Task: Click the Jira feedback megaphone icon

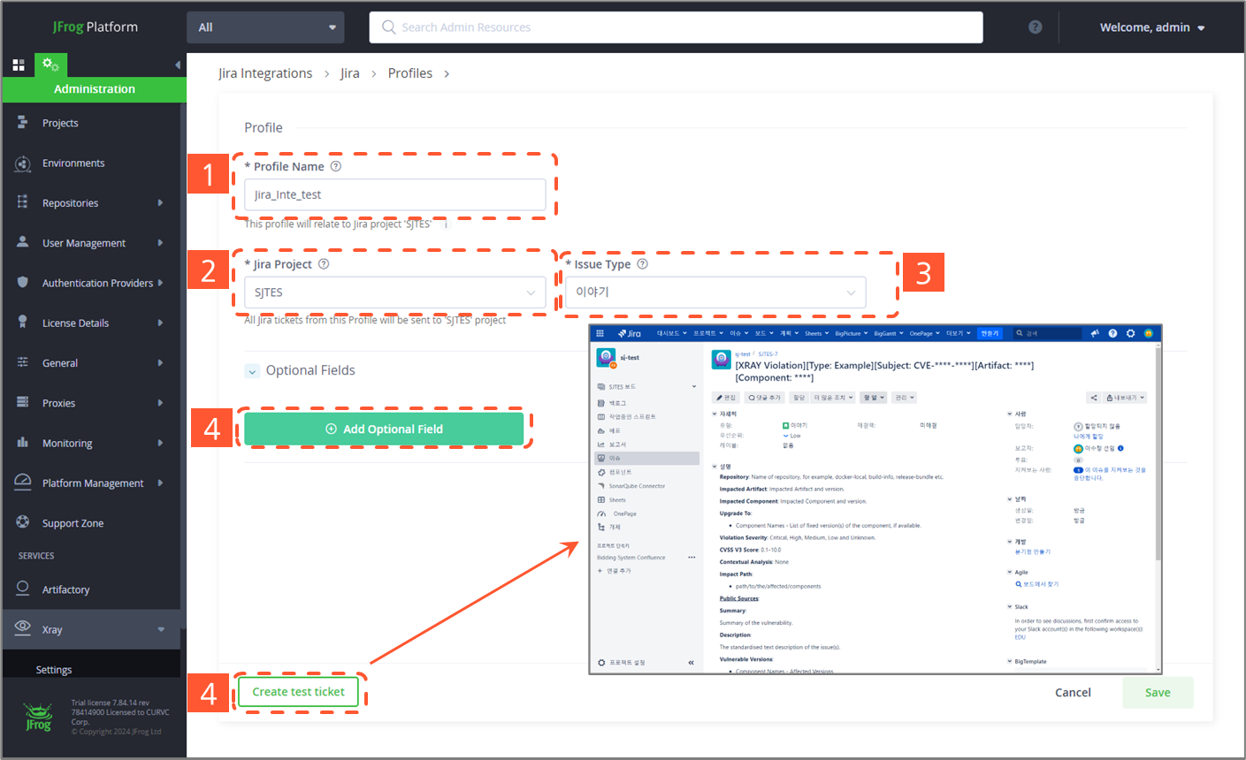Action: 1095,333
